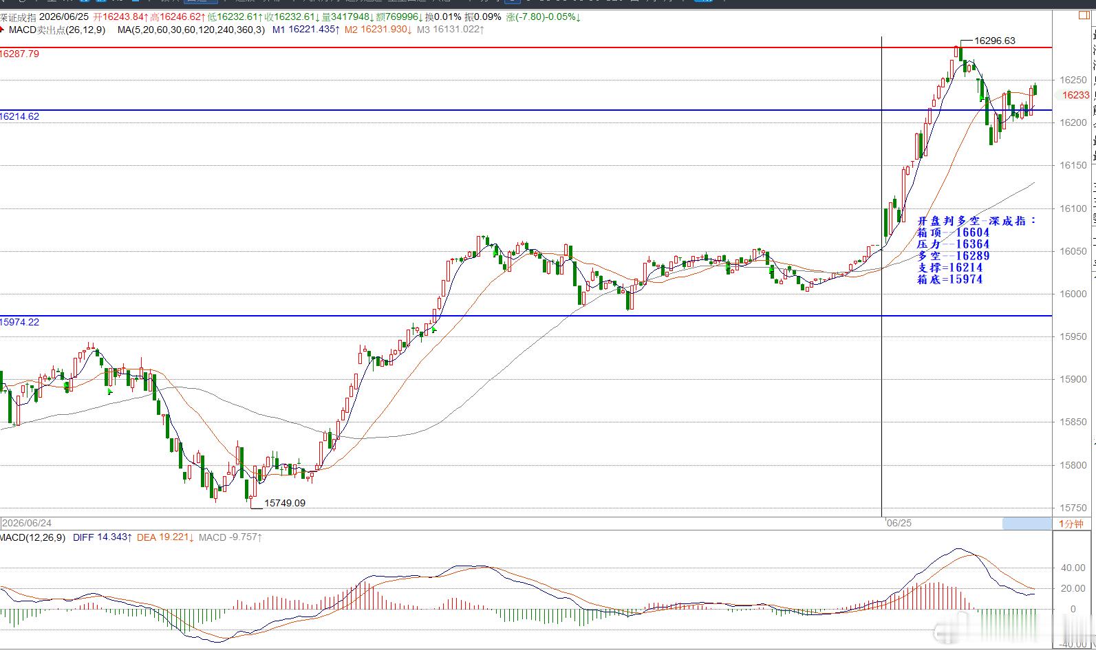Screen dimensions: 1096x655
Task: Select annotation line 箱底=15974
Action: (950, 279)
